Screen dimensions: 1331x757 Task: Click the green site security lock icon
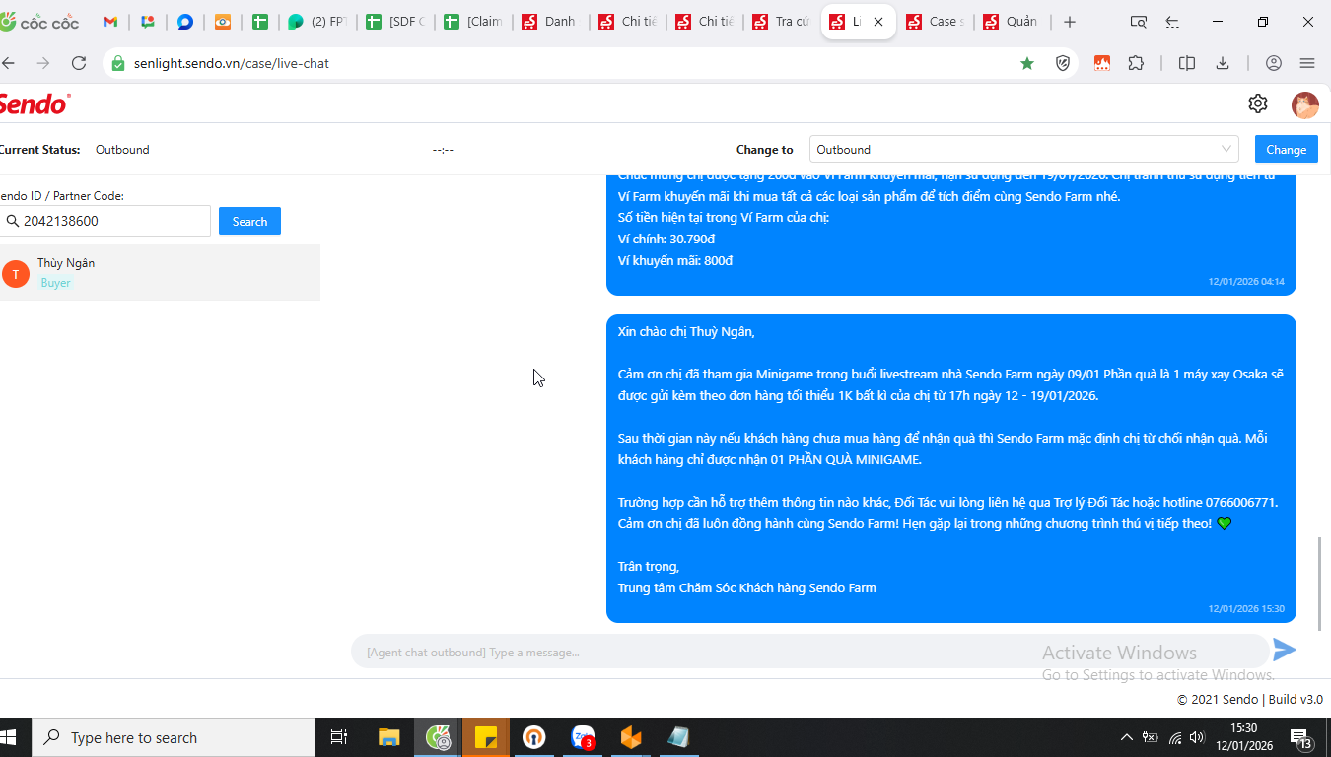click(x=118, y=63)
